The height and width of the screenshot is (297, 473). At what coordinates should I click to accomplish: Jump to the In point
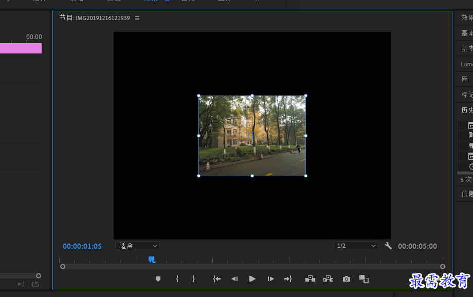[x=216, y=279]
